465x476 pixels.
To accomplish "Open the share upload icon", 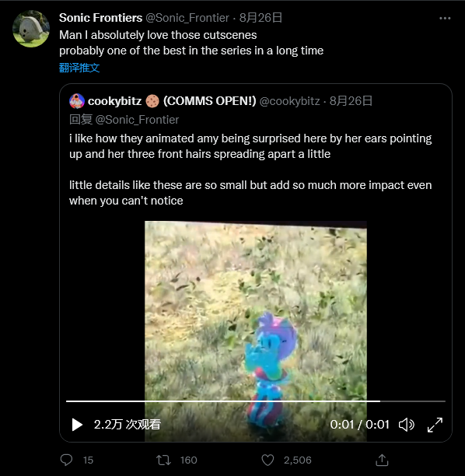I will (382, 460).
